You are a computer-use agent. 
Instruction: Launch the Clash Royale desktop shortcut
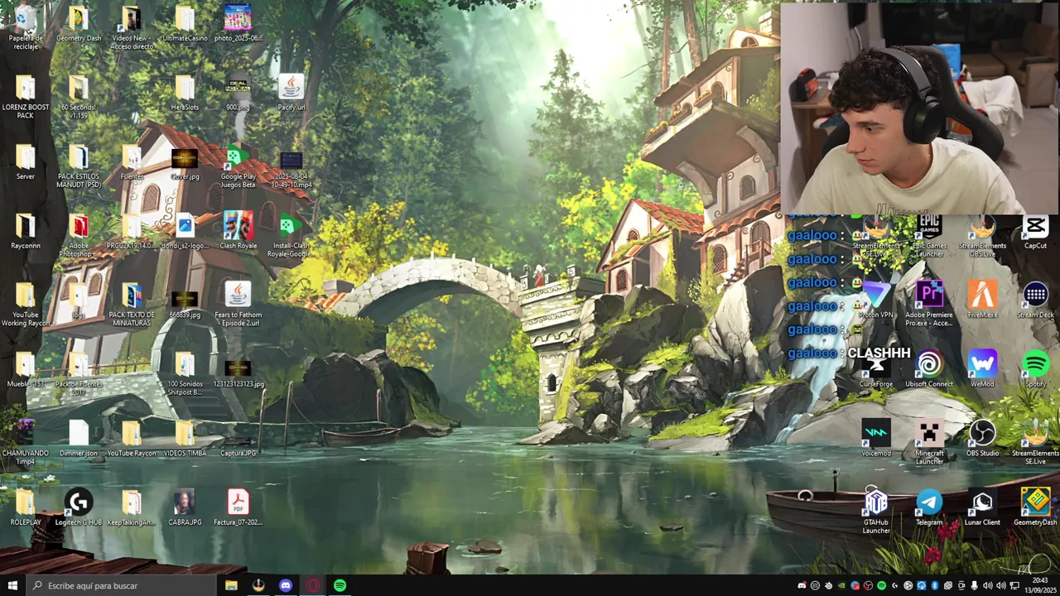pyautogui.click(x=238, y=231)
